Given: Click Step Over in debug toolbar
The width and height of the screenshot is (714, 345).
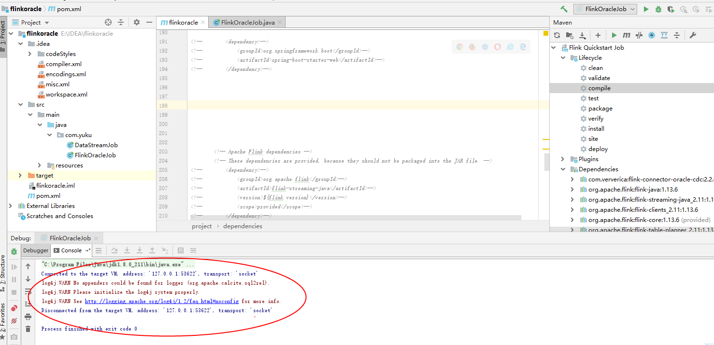Looking at the screenshot, I should tap(114, 250).
